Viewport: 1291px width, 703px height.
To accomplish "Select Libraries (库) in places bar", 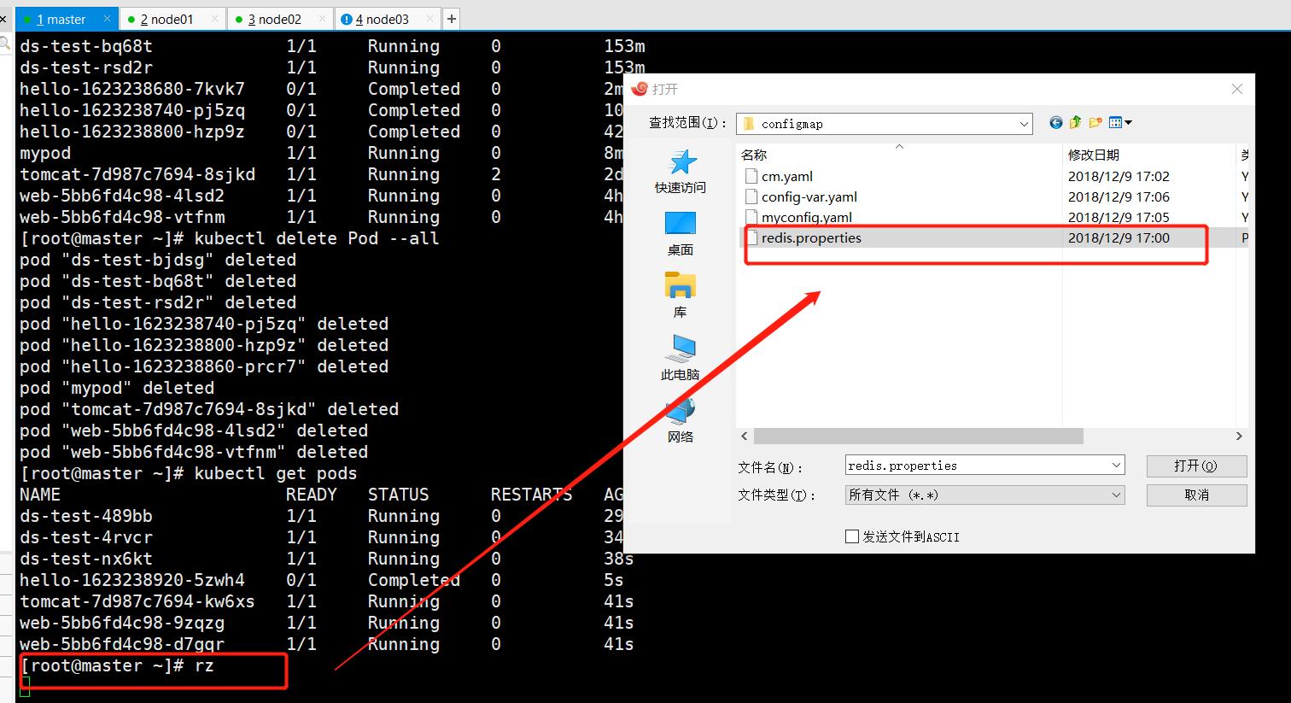I will point(680,296).
